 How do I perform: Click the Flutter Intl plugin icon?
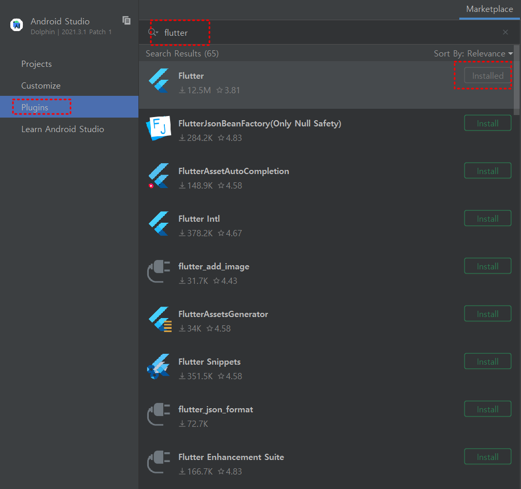click(159, 223)
